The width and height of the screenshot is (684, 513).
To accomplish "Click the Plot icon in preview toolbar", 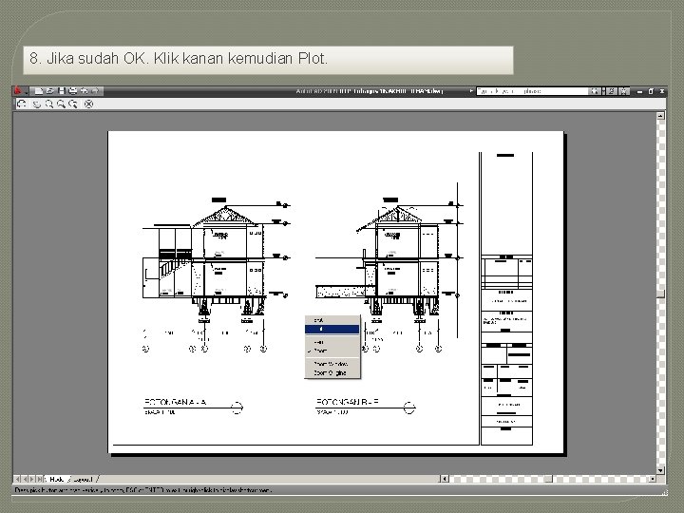I will pyautogui.click(x=22, y=104).
